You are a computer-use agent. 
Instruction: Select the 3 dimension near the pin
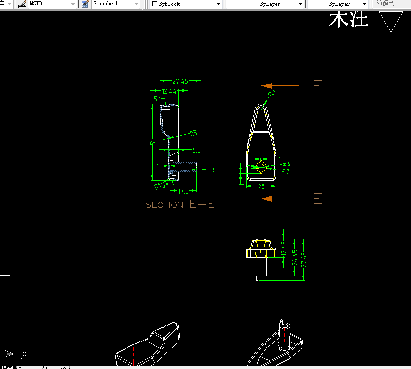(x=213, y=170)
